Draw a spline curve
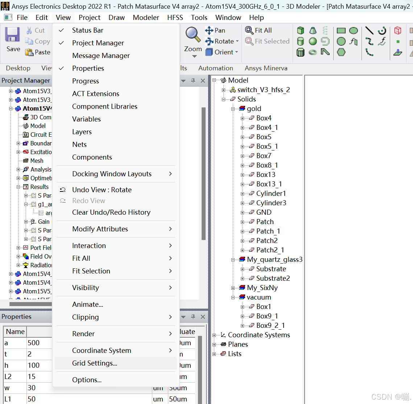Screen dimensions: 413x404 coord(369,41)
